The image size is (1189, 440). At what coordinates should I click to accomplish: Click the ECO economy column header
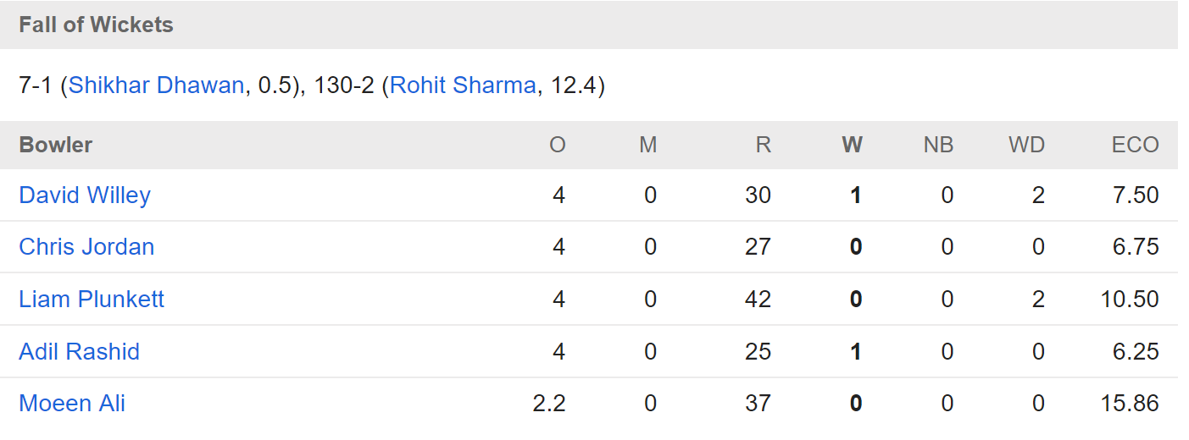coord(1135,145)
